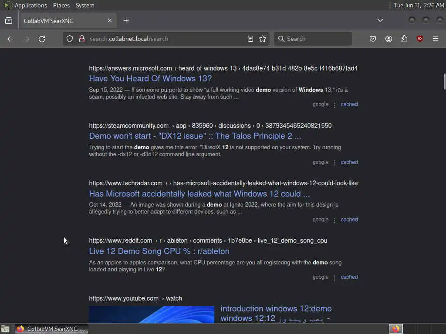Screen dimensions: 446x334
Task: Open the uBlock Origin extension icon
Action: click(420, 39)
